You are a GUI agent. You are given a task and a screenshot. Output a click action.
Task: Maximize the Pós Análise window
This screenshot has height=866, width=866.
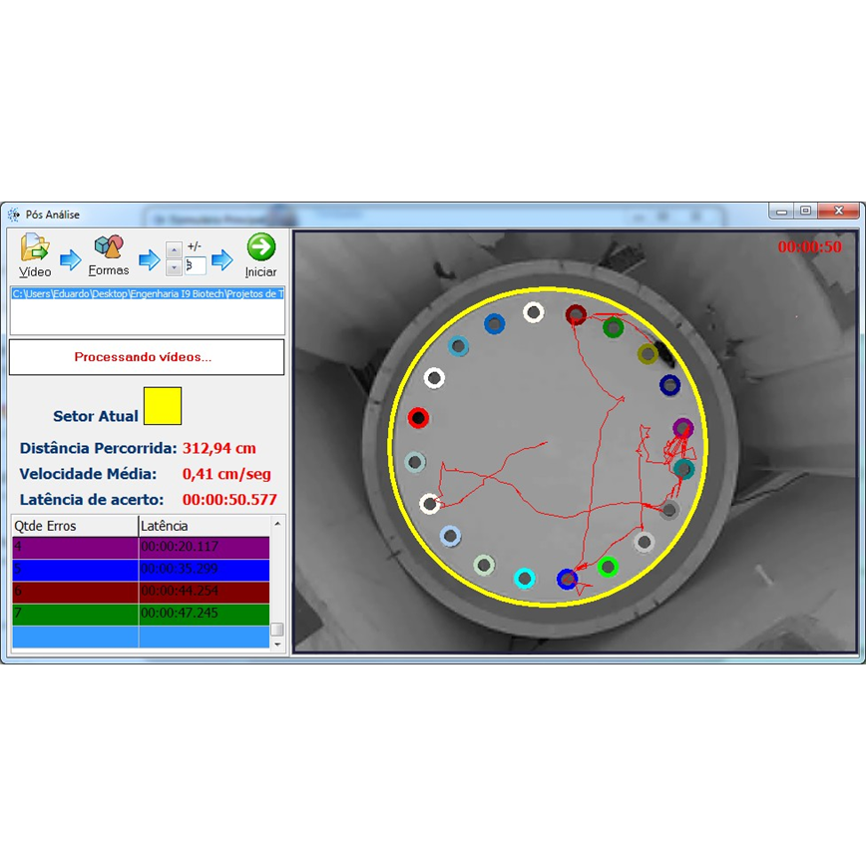click(x=805, y=211)
